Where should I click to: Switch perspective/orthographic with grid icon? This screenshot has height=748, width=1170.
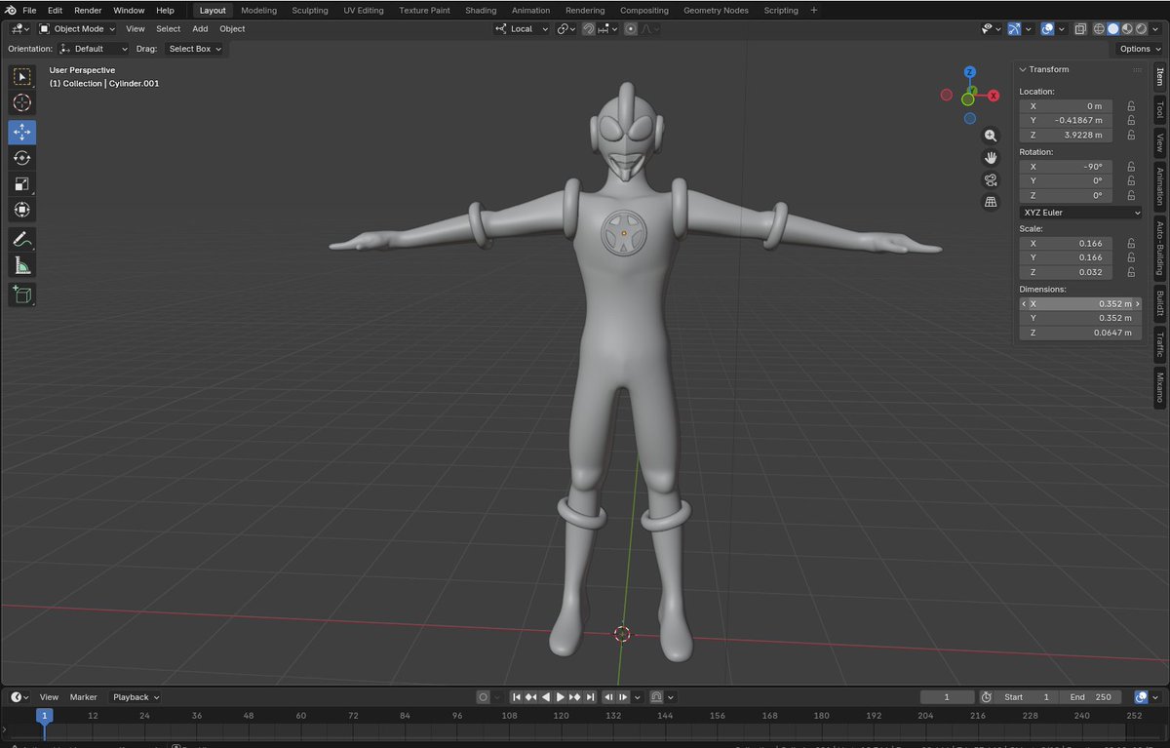991,202
